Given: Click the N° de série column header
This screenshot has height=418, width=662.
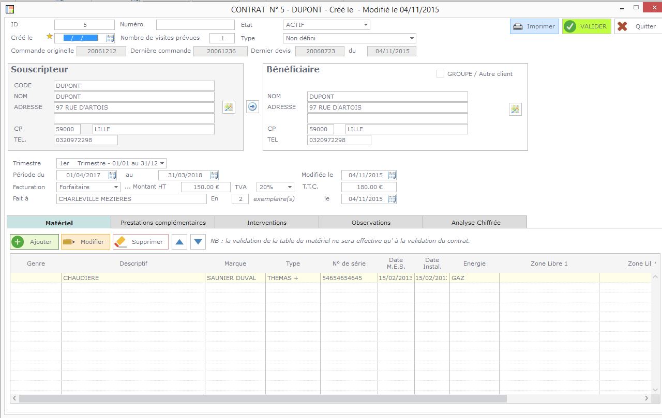Looking at the screenshot, I should click(x=349, y=264).
